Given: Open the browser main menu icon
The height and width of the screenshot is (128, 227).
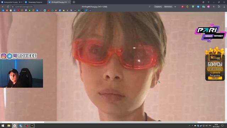Looking at the screenshot, I should pos(209,2).
